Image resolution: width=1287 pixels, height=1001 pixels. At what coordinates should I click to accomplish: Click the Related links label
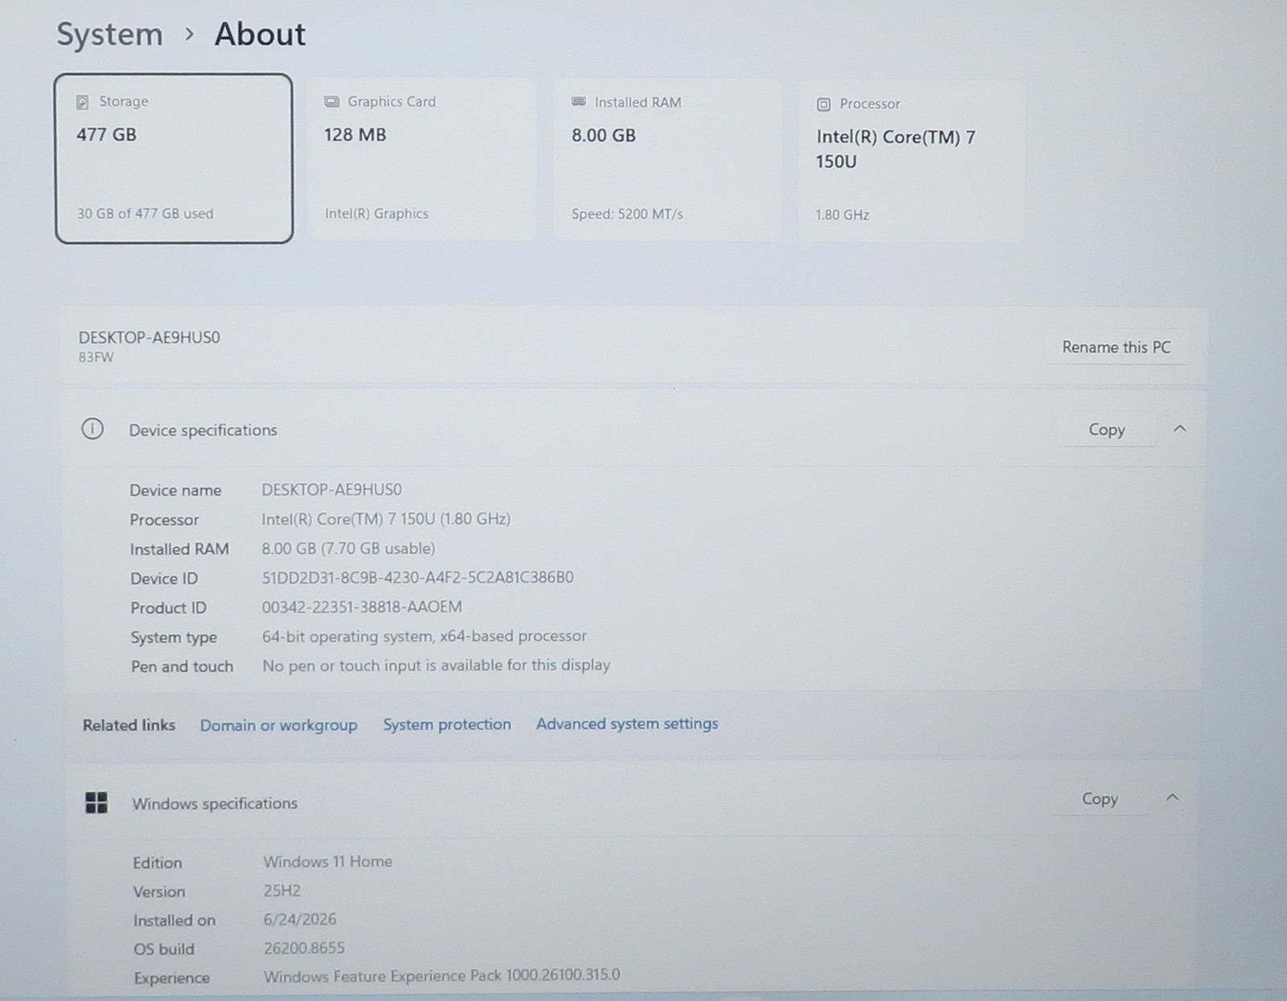tap(129, 725)
